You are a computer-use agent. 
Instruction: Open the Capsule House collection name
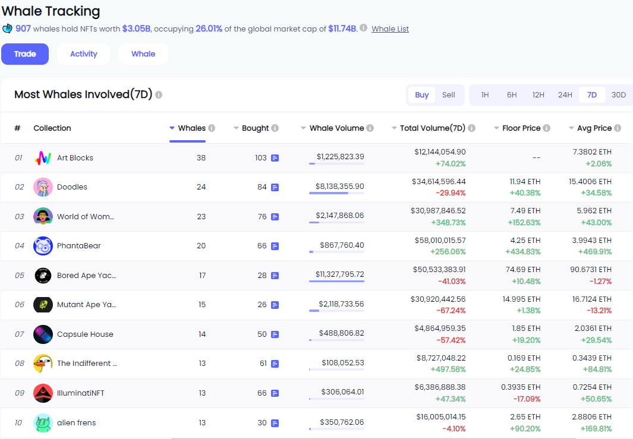85,334
